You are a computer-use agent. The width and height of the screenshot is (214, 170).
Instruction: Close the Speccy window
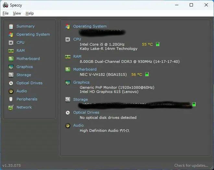pos(206,5)
